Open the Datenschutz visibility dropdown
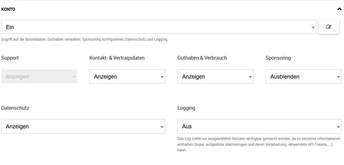 click(x=83, y=126)
